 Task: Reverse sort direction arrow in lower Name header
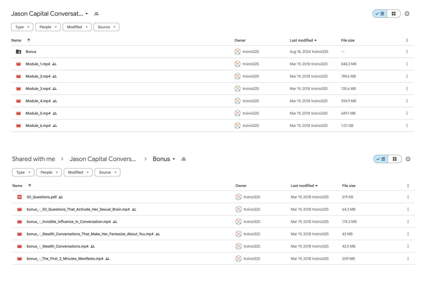click(30, 185)
